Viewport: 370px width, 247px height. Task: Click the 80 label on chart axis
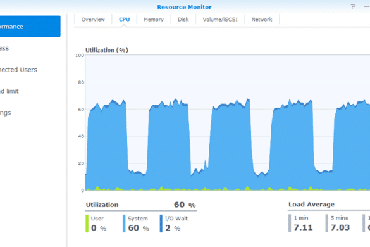(x=81, y=82)
